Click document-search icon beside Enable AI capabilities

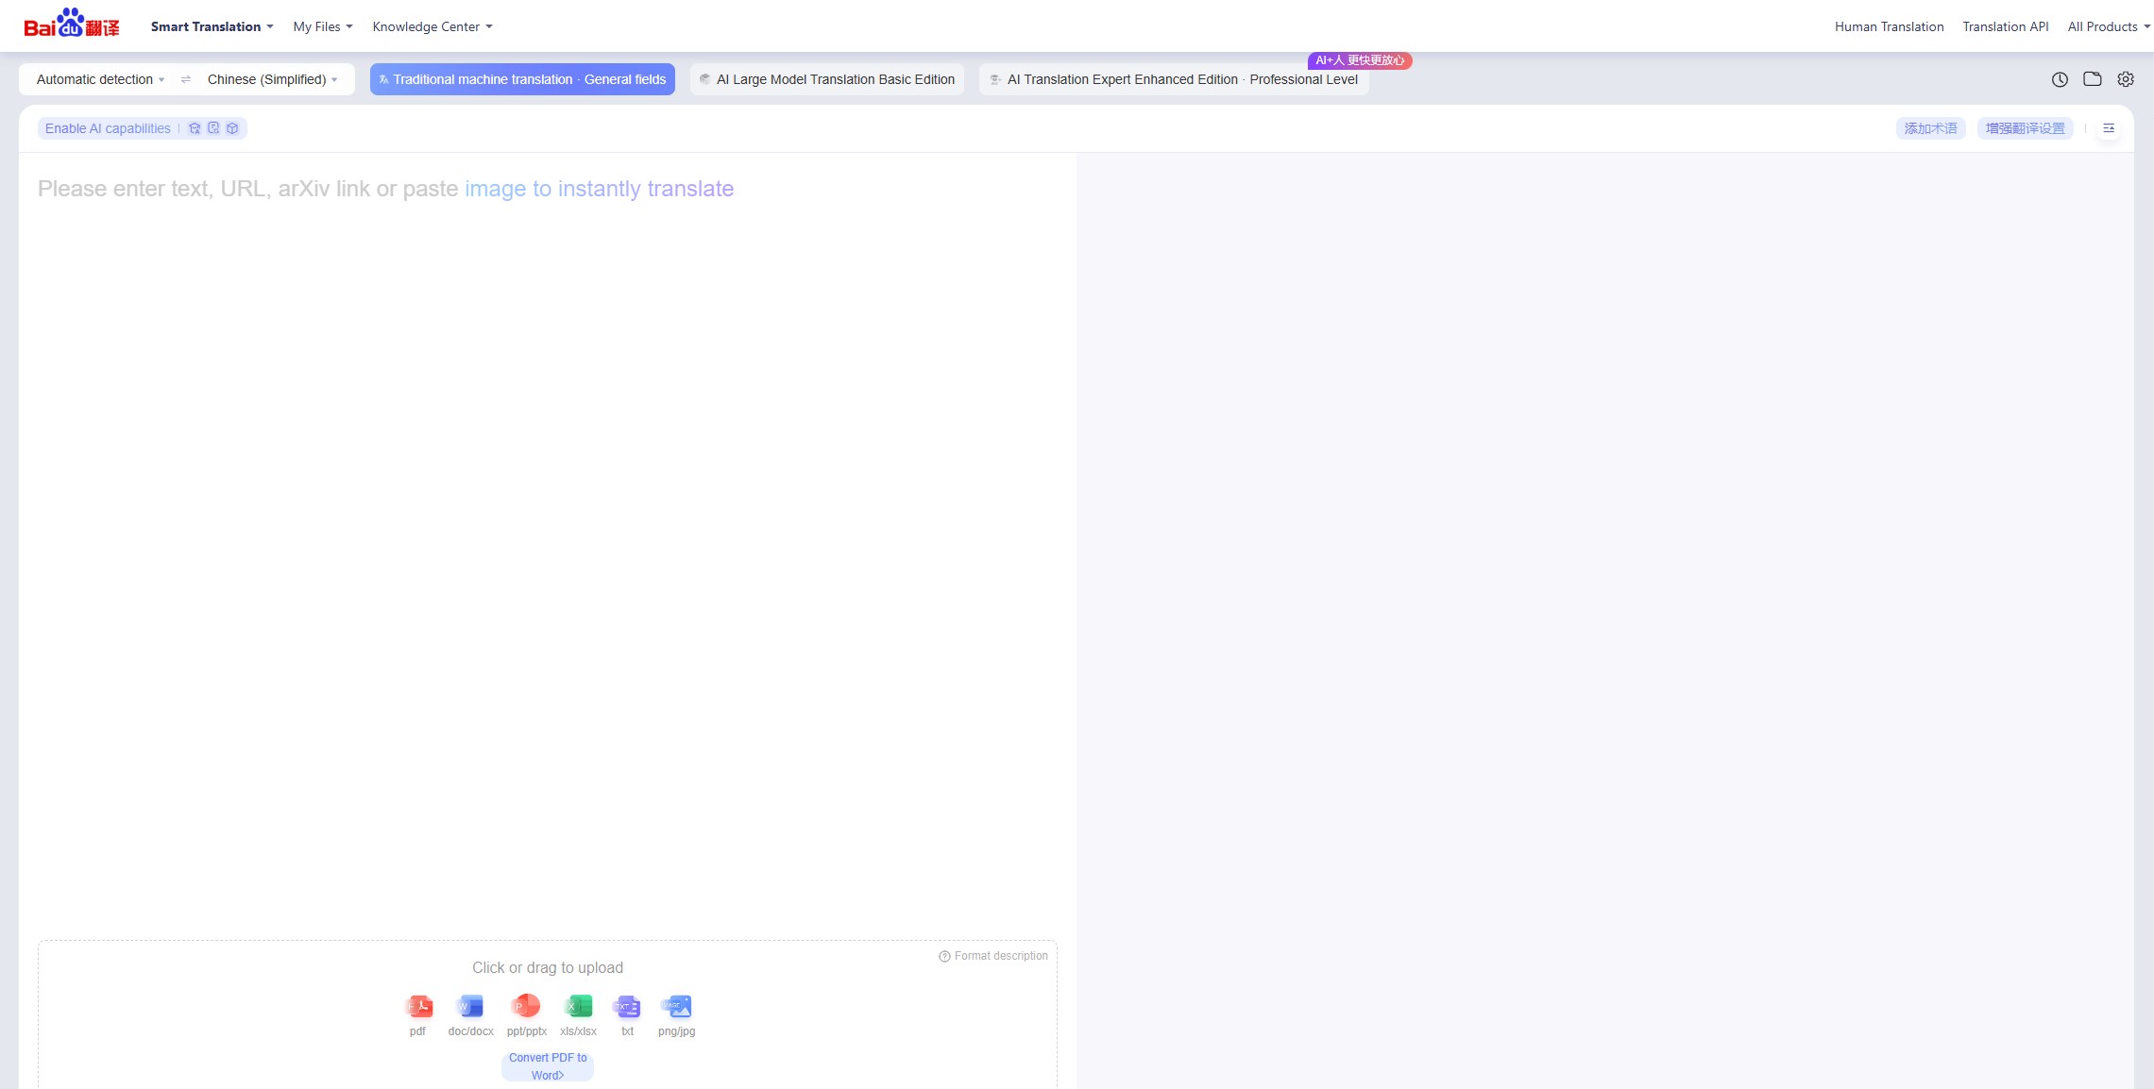point(213,128)
